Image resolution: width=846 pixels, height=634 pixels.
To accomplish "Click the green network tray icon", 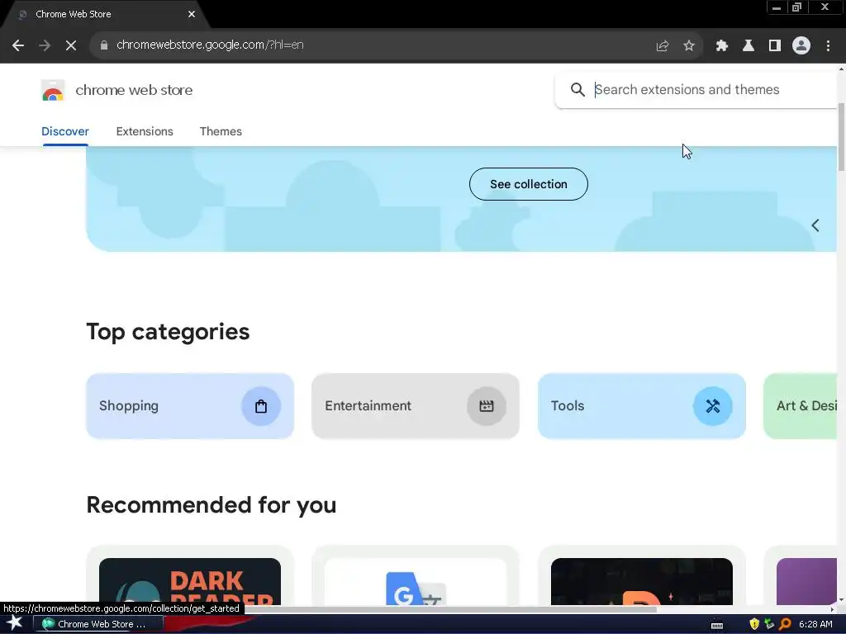I will point(769,624).
